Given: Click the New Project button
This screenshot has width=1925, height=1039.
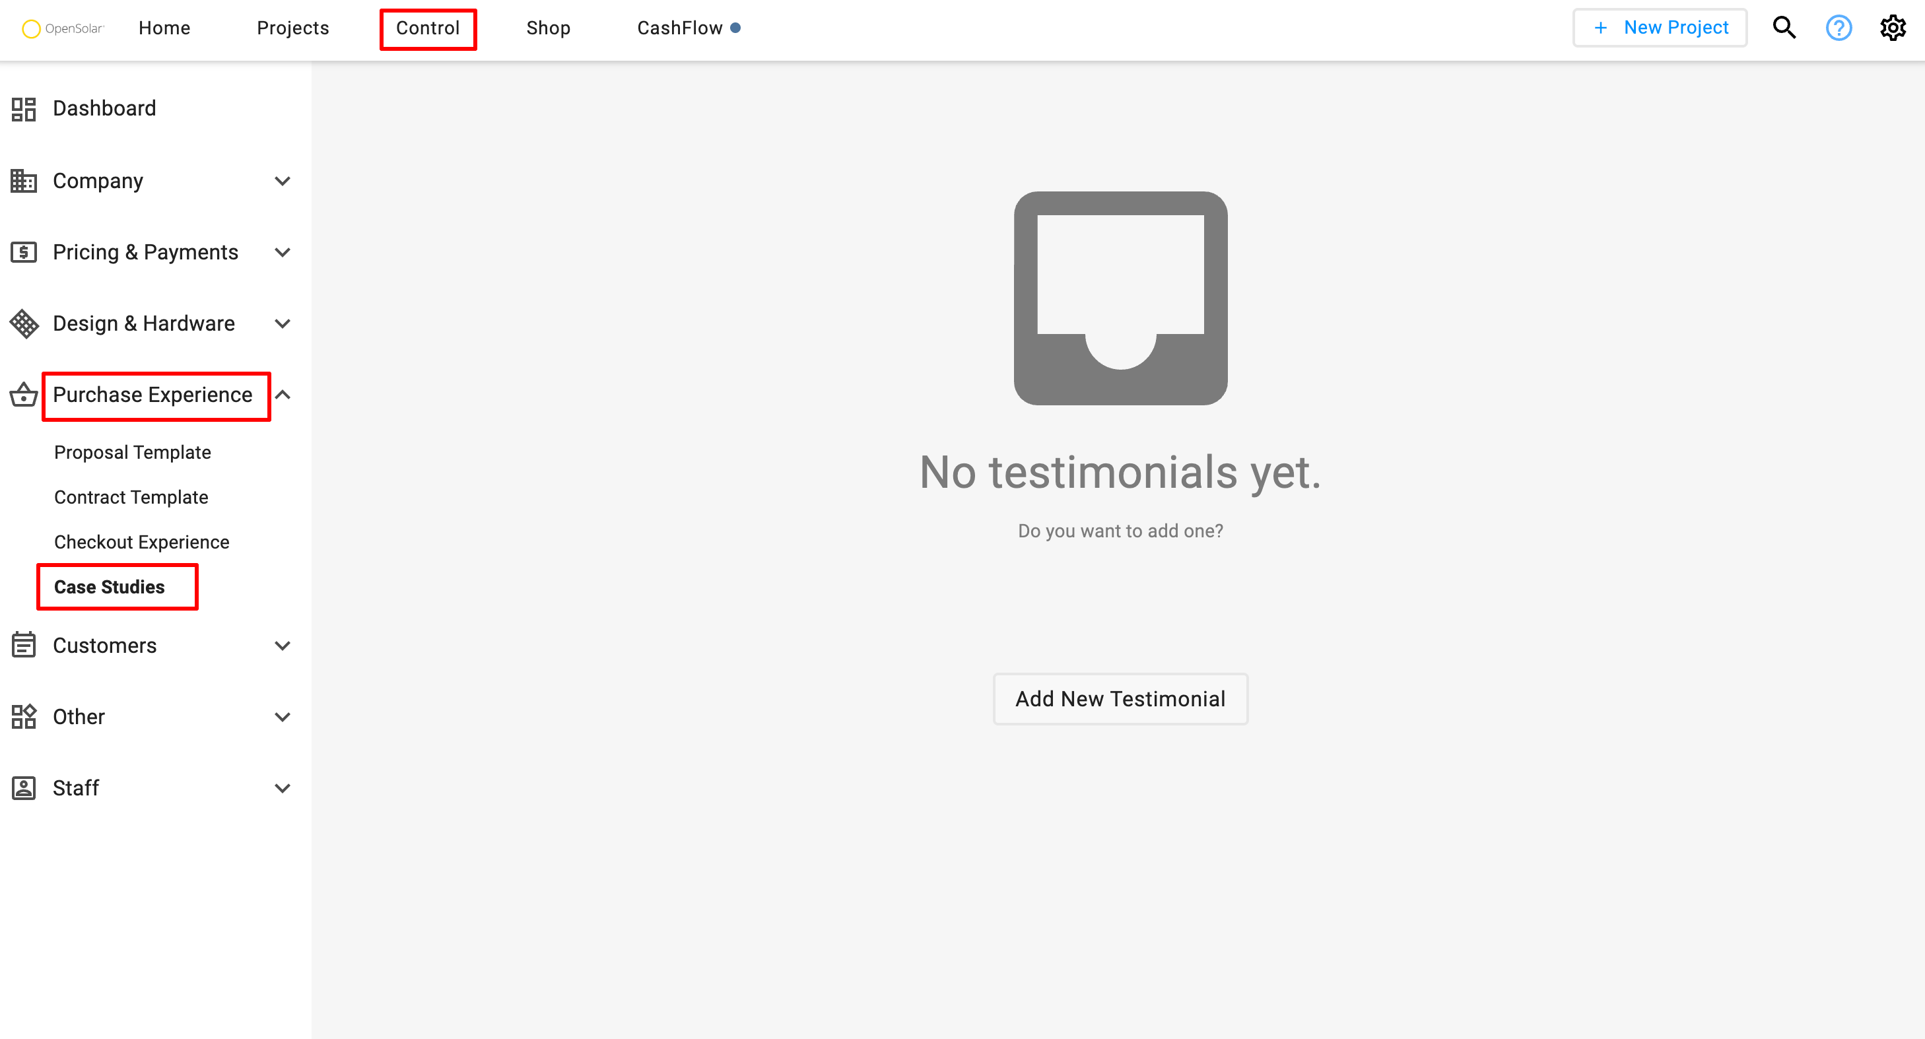Looking at the screenshot, I should click(1660, 28).
